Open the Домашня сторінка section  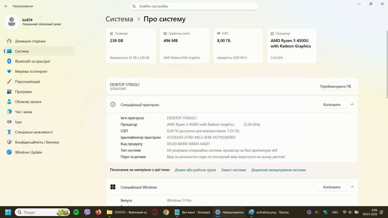39,41
